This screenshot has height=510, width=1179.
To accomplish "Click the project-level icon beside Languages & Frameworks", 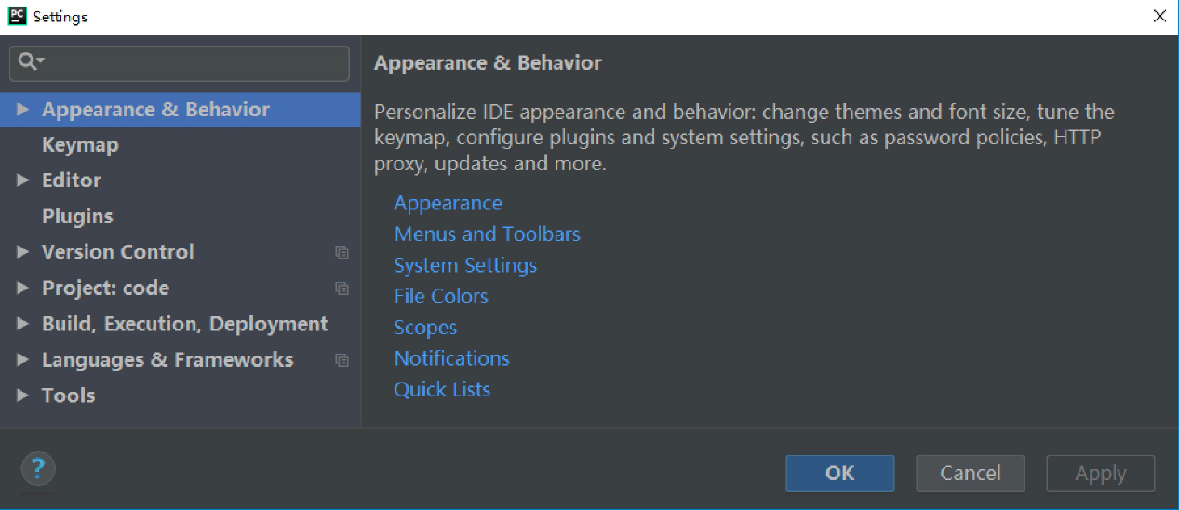I will (x=342, y=360).
